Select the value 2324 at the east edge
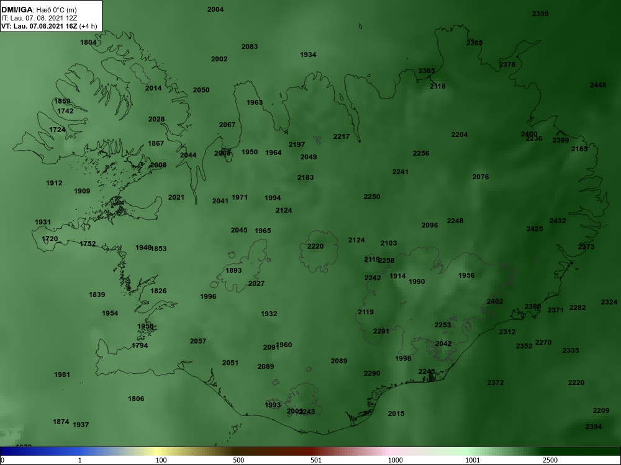This screenshot has height=465, width=621. point(609,302)
